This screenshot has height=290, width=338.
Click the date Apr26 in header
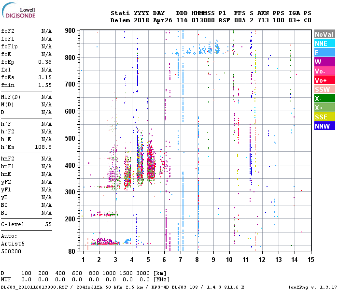point(163,20)
